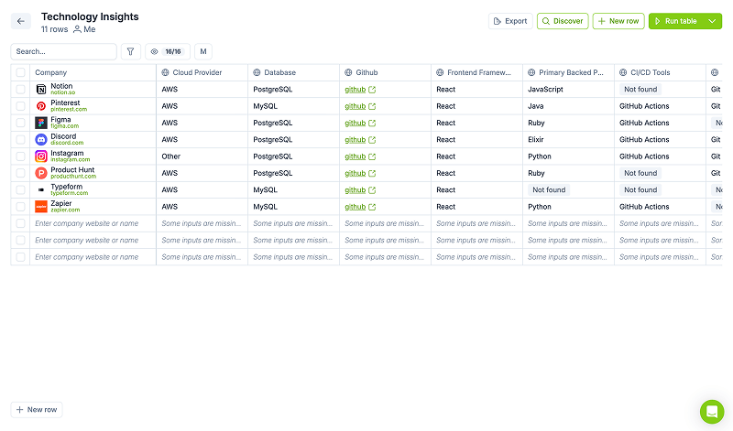Check the Instagram row checkbox
This screenshot has height=431, width=733.
coord(20,156)
